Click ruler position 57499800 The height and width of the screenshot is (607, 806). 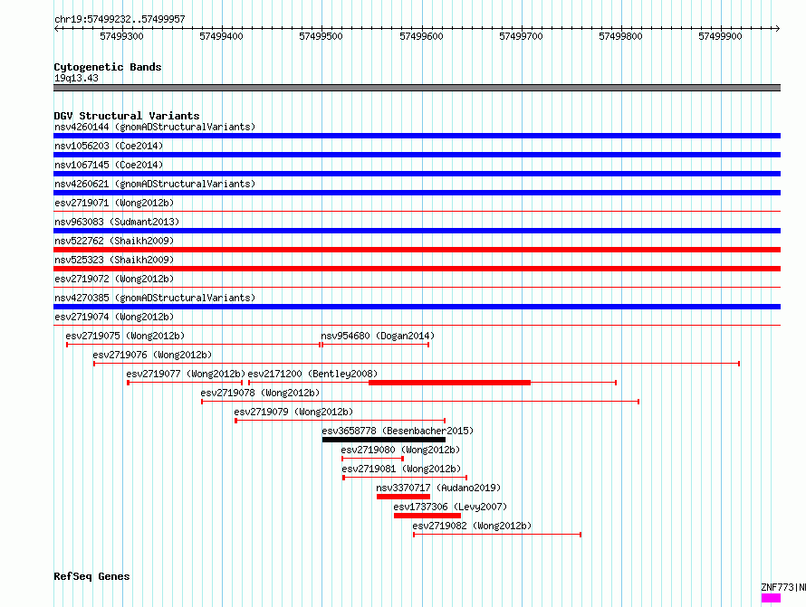(x=620, y=36)
